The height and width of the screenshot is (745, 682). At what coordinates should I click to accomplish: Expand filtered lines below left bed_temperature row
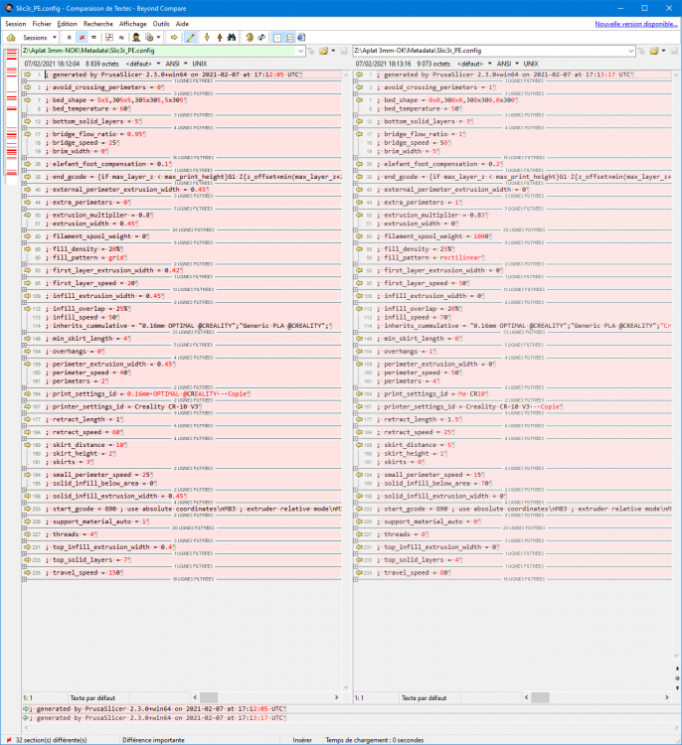24,115
